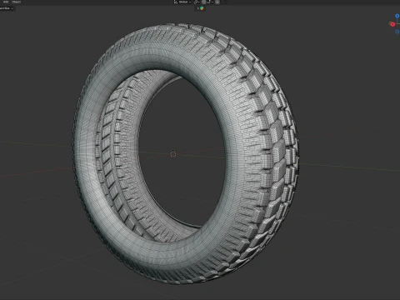Click the 3D cursor in the viewport
This screenshot has height=300, width=400.
[x=173, y=154]
